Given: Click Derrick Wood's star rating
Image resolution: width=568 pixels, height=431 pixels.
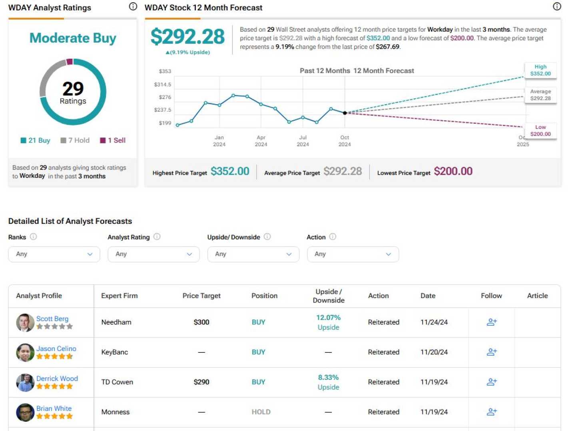Looking at the screenshot, I should tap(55, 386).
